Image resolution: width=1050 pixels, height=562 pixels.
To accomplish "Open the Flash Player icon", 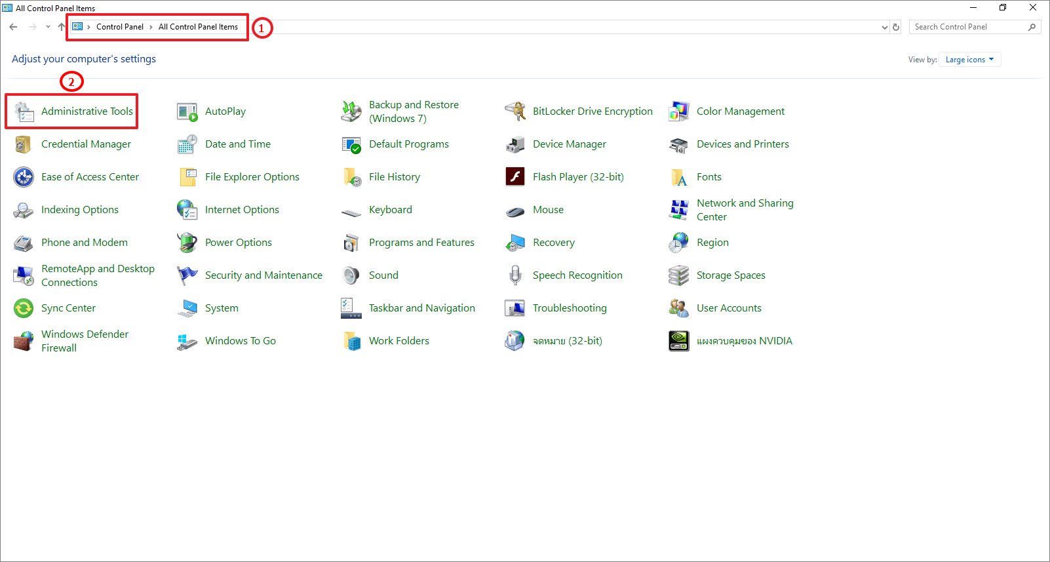I will (x=515, y=177).
